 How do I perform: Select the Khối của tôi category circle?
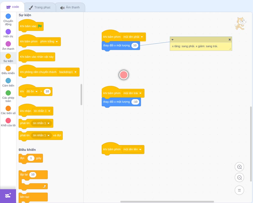[x=8, y=120]
